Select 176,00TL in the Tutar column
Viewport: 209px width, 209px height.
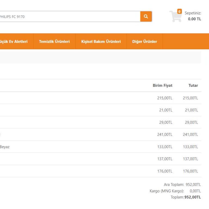[190, 171]
